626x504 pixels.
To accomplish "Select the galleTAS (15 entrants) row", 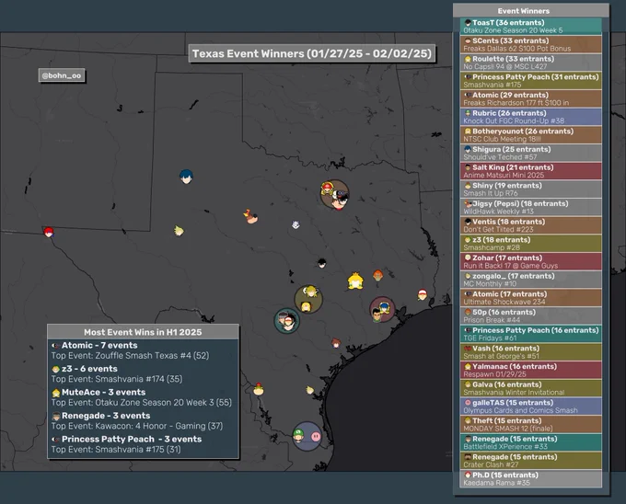I will coord(531,407).
